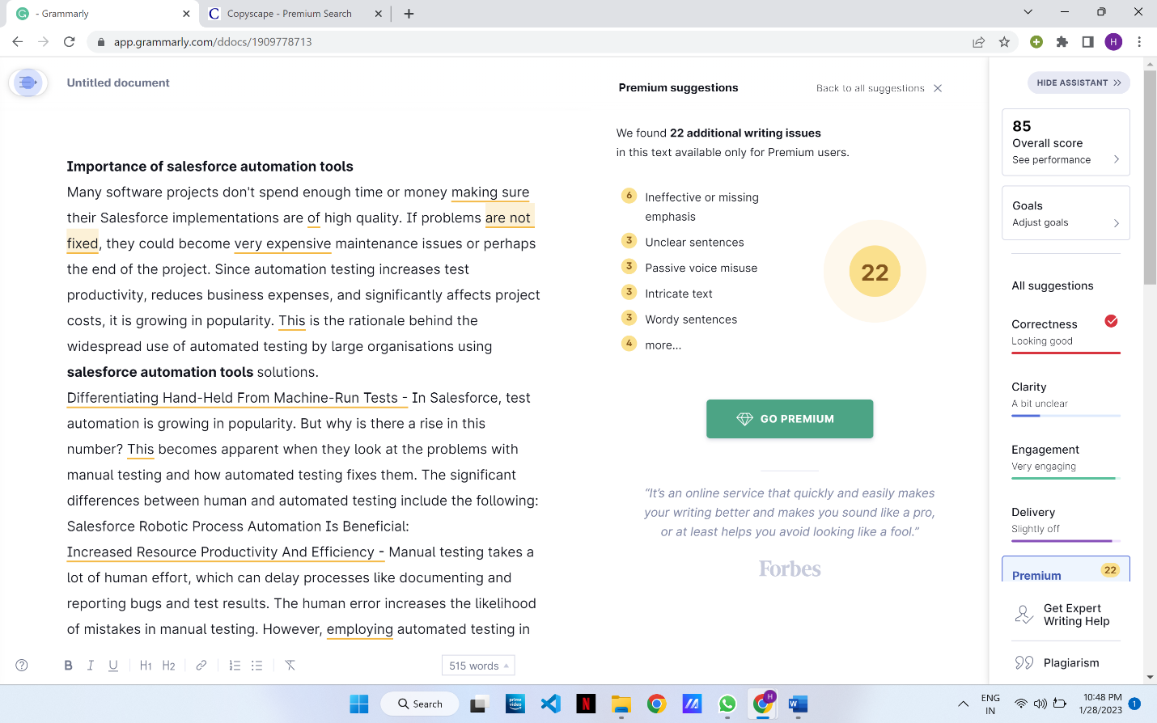Open the Grammarly document menu icon
1157x723 pixels.
coord(28,82)
